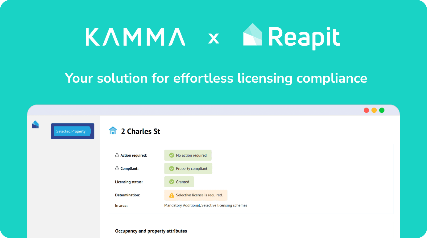Click the Granted licensing status badge
The image size is (427, 238).
[x=179, y=182]
